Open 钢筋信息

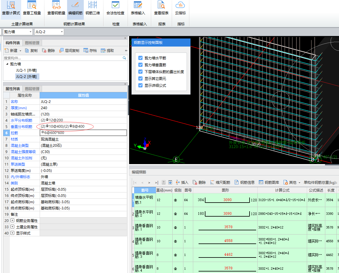point(244,182)
